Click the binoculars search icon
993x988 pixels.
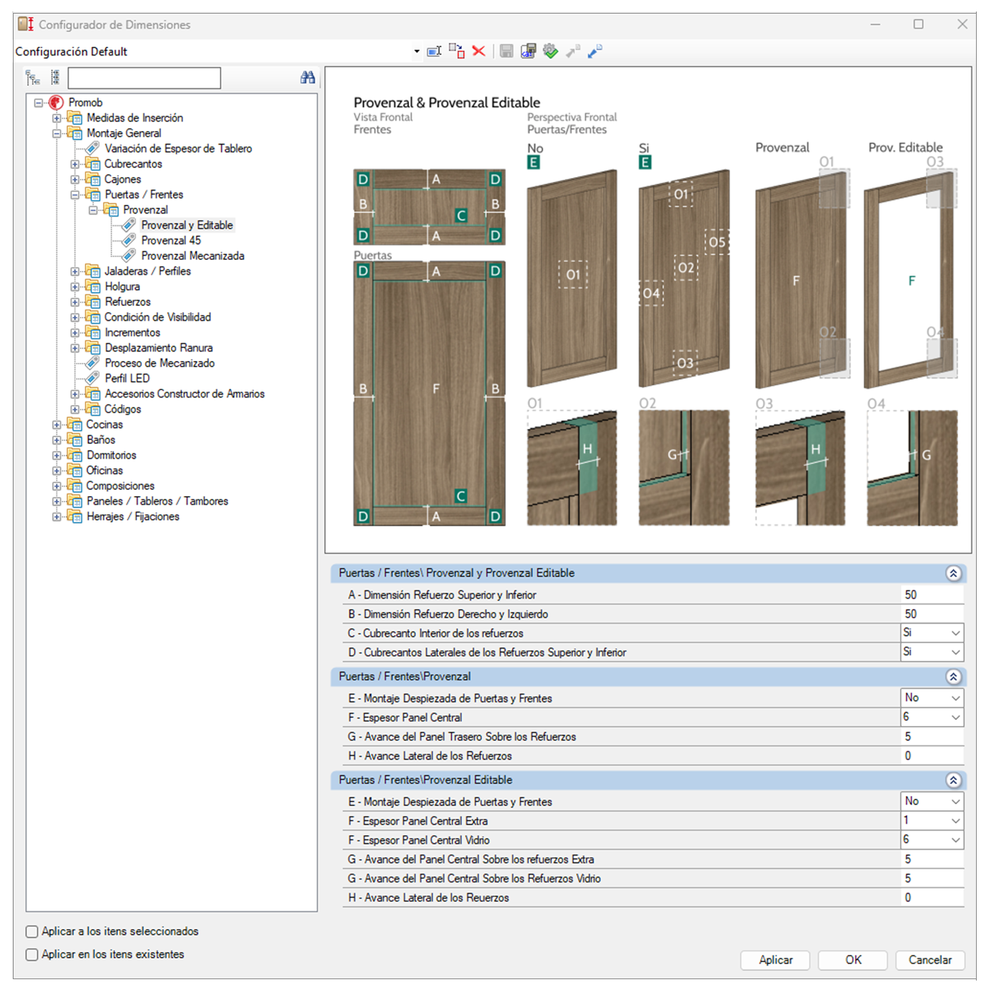(307, 78)
